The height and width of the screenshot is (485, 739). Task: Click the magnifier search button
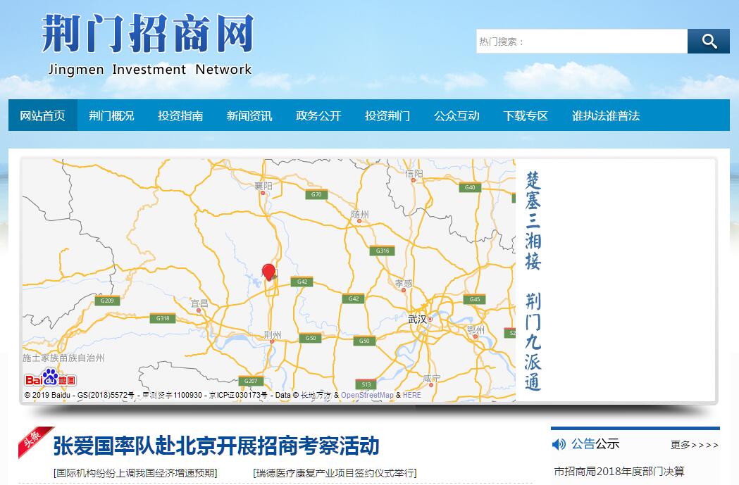click(709, 42)
